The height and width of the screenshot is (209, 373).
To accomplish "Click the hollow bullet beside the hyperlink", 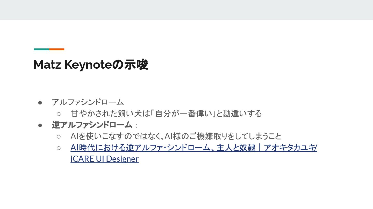I will (x=59, y=148).
